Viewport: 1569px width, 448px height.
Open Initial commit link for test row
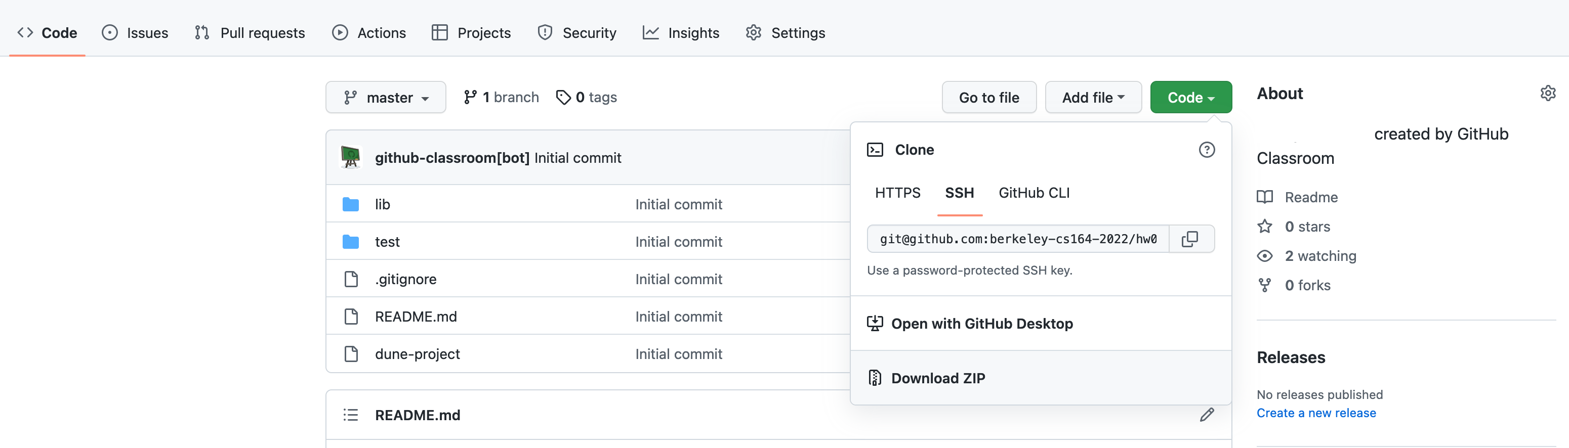click(x=679, y=242)
